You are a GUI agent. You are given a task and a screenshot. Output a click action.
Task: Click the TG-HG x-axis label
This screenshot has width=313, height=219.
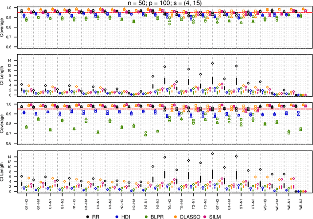(169, 202)
